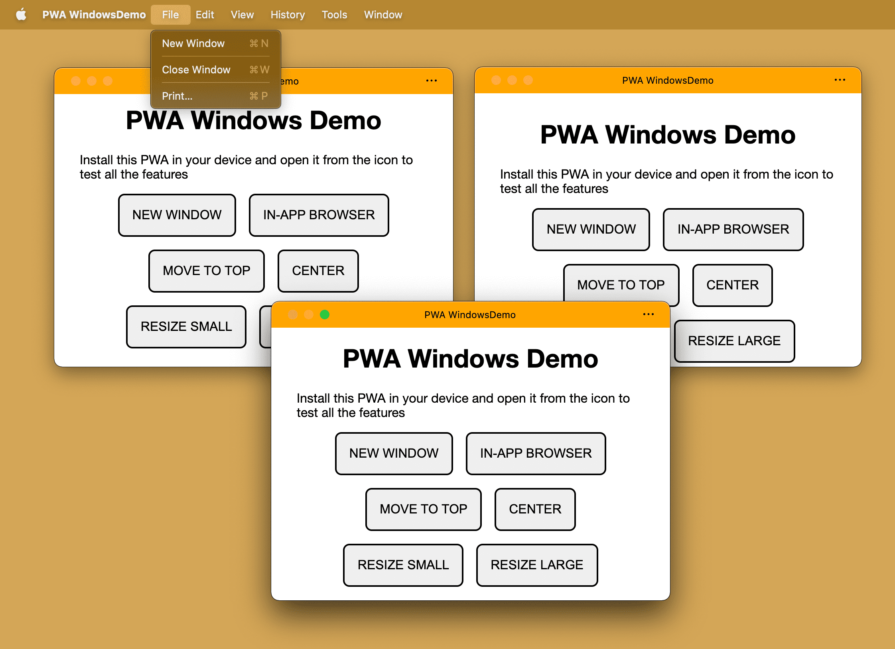This screenshot has height=649, width=895.
Task: Click the three-dot menu icon on back-left window
Action: tap(432, 81)
